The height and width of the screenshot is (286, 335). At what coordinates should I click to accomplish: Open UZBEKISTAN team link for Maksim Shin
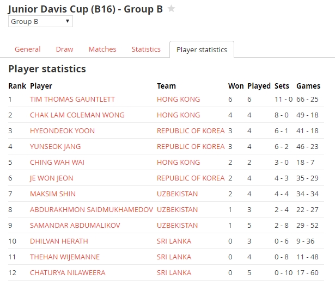(178, 194)
